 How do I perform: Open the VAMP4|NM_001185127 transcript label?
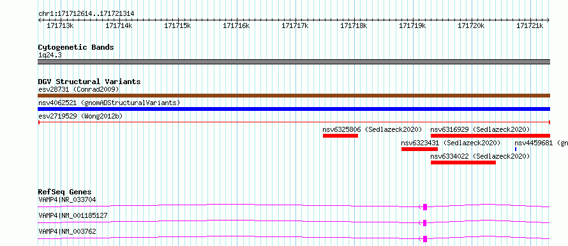(73, 215)
